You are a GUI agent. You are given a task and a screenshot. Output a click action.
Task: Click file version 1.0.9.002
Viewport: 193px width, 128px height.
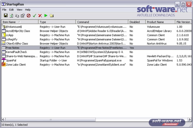[182, 39]
